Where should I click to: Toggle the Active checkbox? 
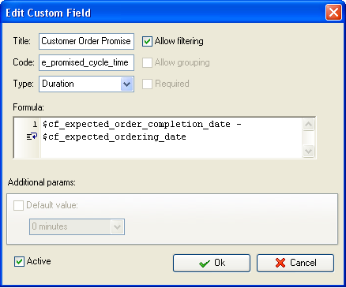[19, 262]
